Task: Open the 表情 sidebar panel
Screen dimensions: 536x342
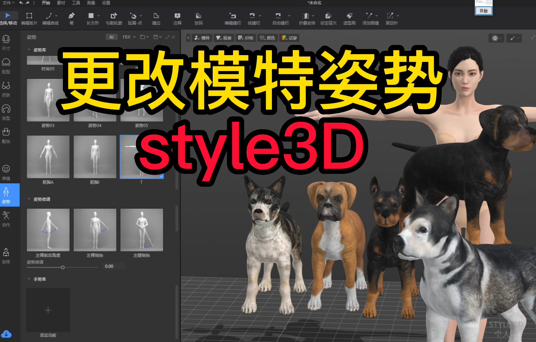Action: [6, 173]
